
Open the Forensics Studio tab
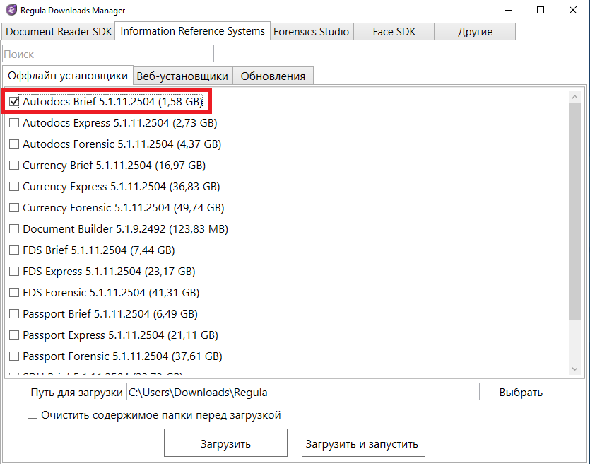pos(311,32)
